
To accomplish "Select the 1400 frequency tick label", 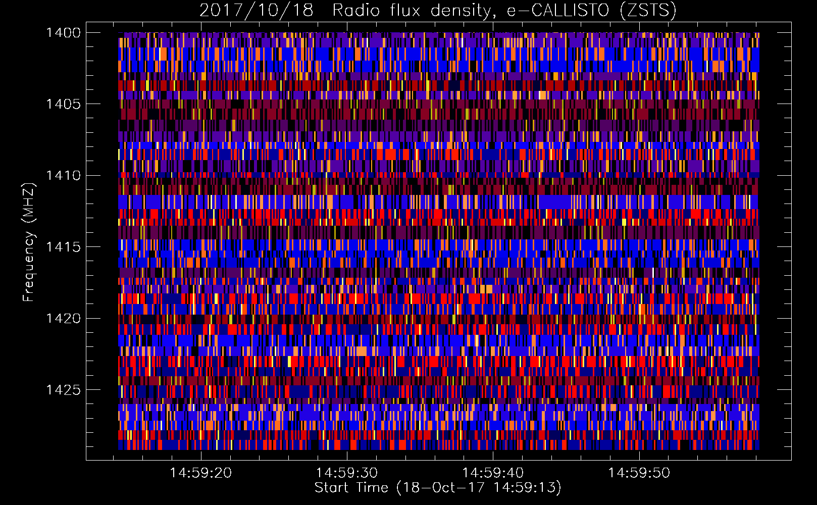I will coord(63,33).
